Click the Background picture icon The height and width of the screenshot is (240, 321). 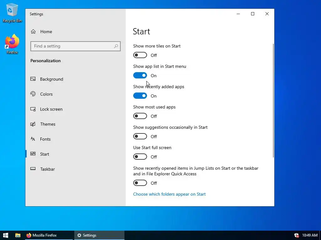33,79
